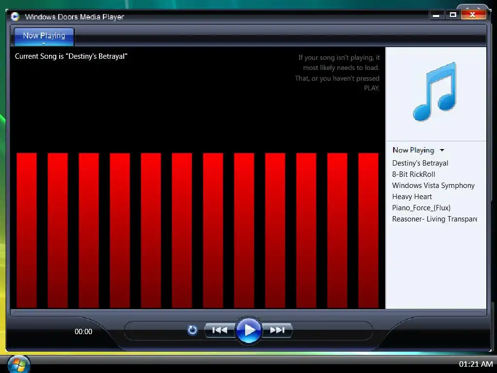The width and height of the screenshot is (497, 373).
Task: Close the Windows Doors Media Player window
Action: tap(473, 15)
